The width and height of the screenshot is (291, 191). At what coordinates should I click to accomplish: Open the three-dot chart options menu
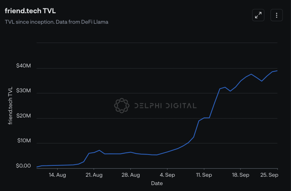pos(277,15)
